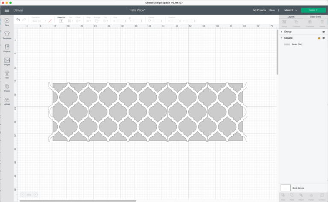
Task: Open the Images library
Action: (x=7, y=61)
